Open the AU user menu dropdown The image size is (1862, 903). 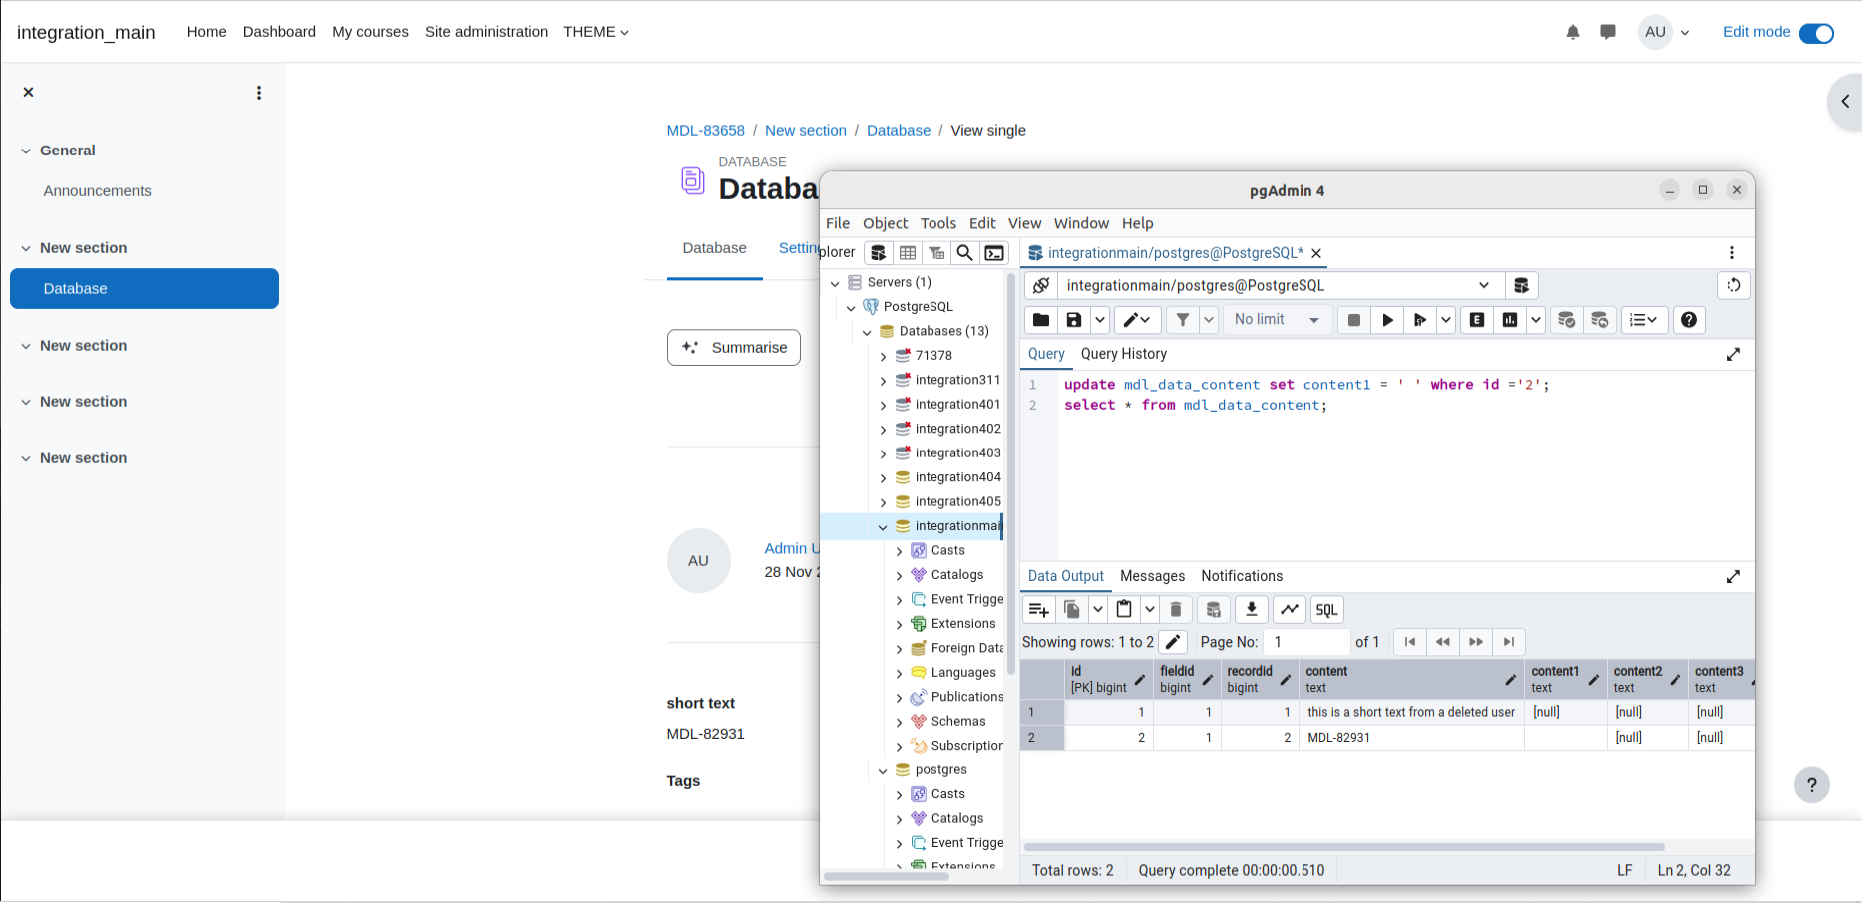1666,32
